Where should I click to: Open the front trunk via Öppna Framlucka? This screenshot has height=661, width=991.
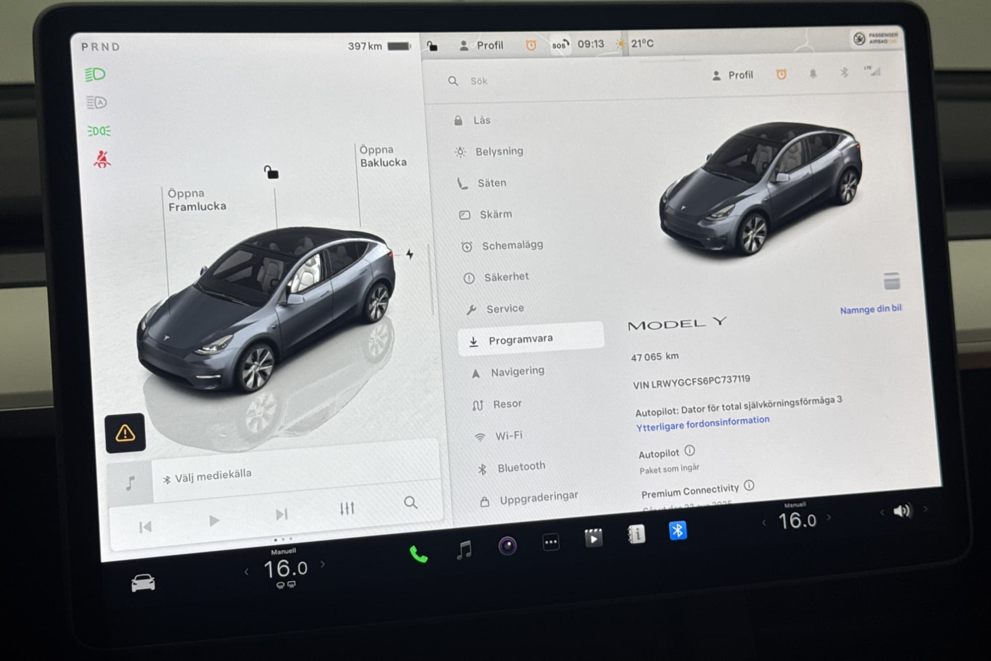(197, 200)
